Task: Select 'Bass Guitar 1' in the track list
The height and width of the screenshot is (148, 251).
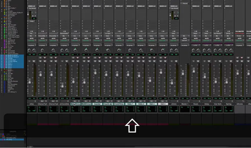Action: pyautogui.click(x=12, y=8)
